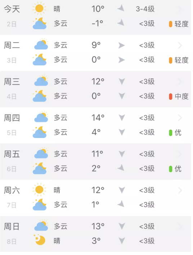Click the clear night moon icon for 8日
The image size is (193, 255).
tap(40, 240)
